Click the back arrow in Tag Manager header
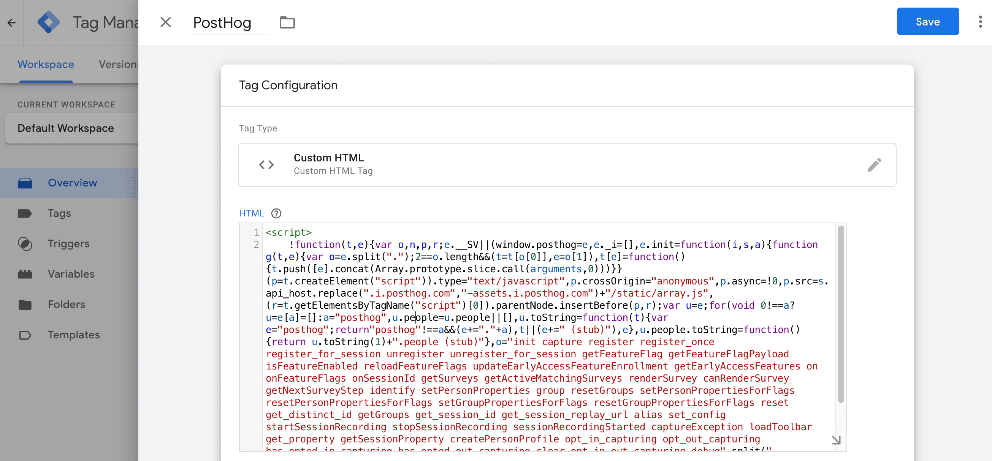Image resolution: width=992 pixels, height=461 pixels. coord(11,23)
